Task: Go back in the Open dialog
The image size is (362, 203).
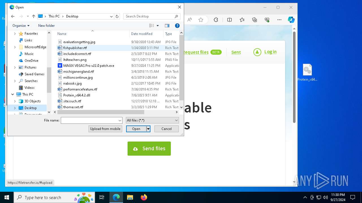Action: [12, 16]
